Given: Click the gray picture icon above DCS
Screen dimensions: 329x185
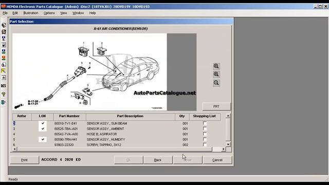Looking at the screenshot, I should (4, 78).
